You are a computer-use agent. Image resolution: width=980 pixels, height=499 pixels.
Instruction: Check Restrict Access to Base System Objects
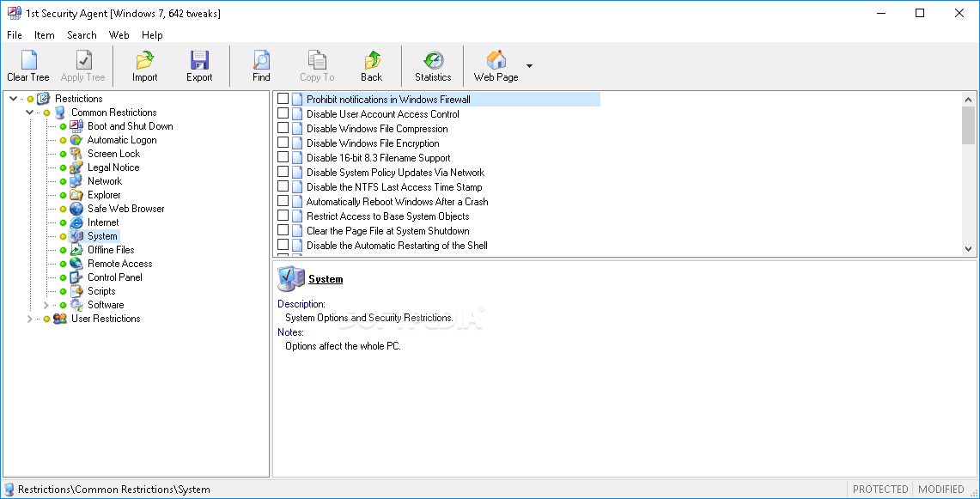(283, 216)
